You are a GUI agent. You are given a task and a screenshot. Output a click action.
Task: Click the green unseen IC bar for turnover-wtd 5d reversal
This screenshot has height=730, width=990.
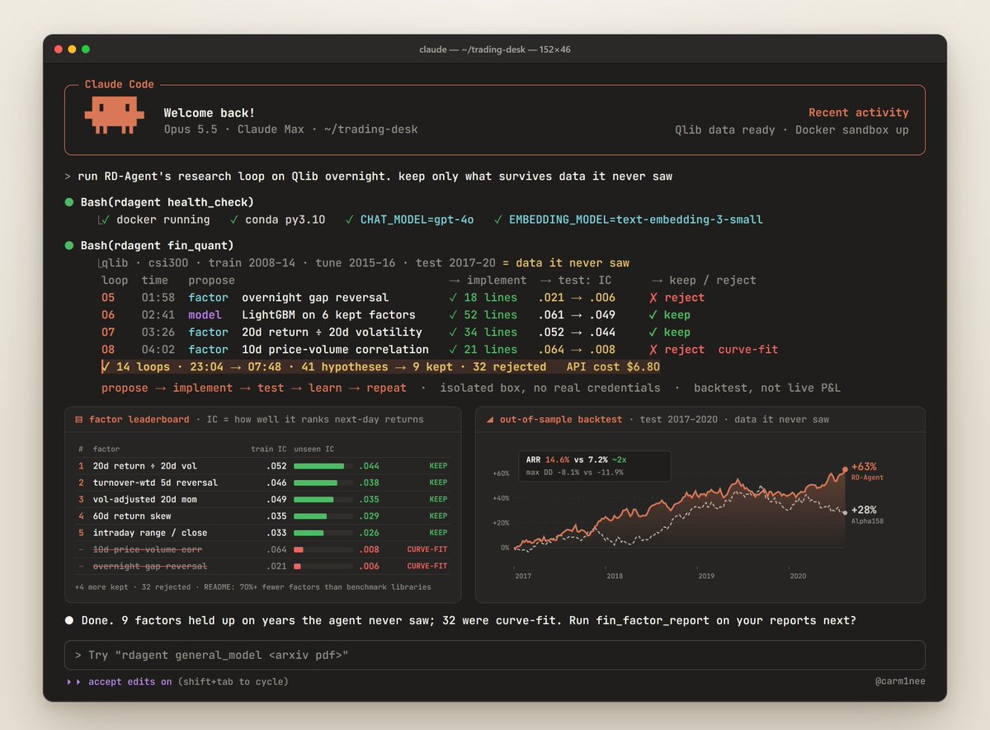click(316, 483)
